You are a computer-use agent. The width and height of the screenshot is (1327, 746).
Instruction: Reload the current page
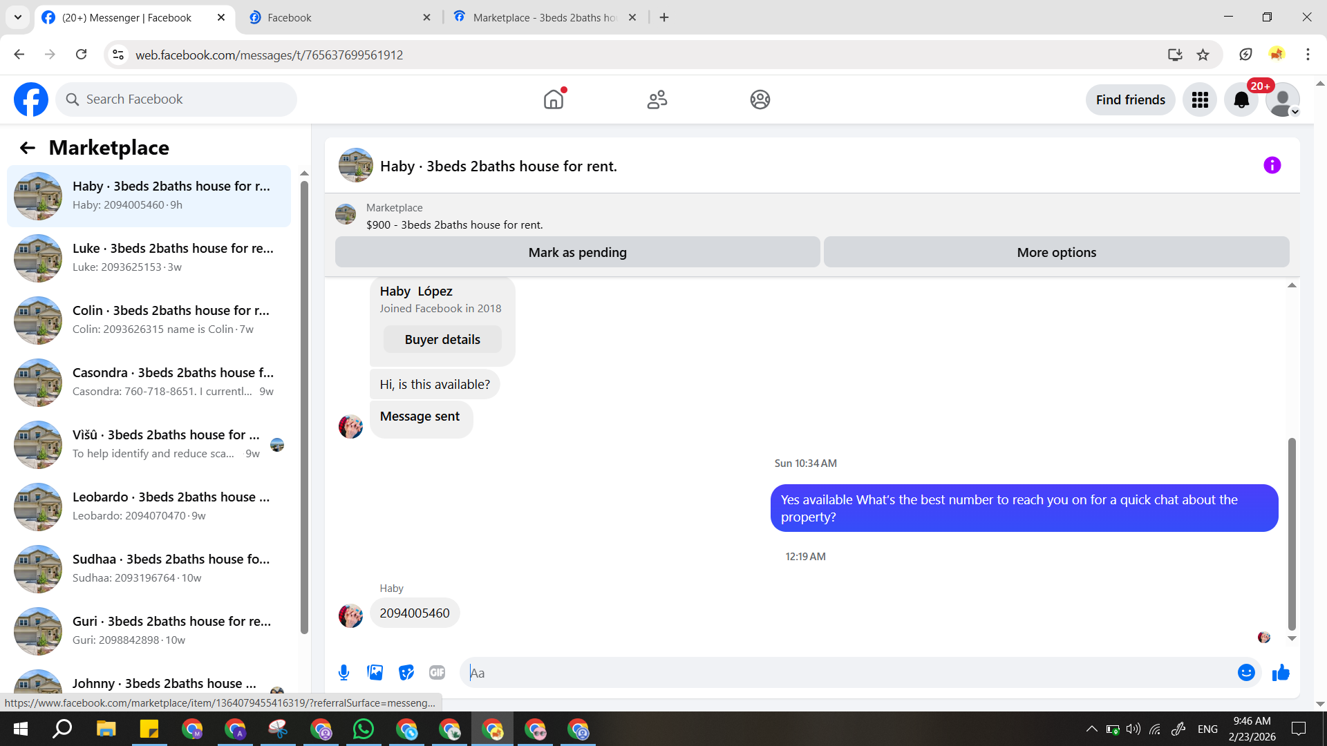[x=82, y=55]
